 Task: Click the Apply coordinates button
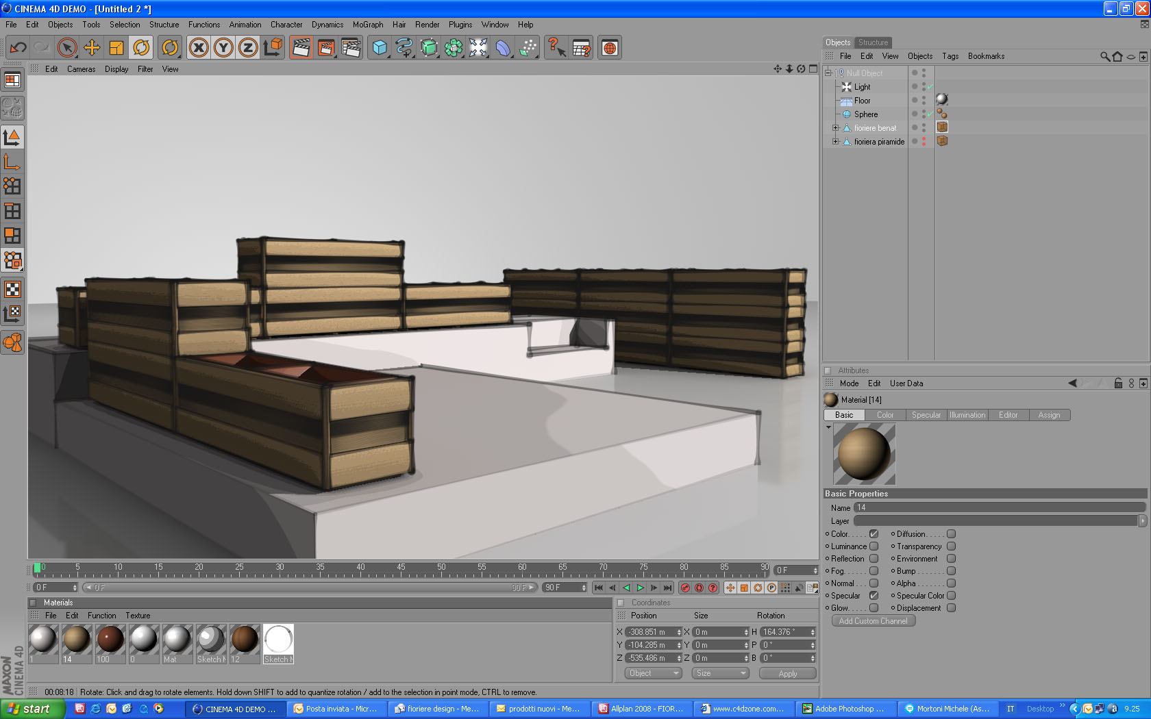pyautogui.click(x=788, y=674)
